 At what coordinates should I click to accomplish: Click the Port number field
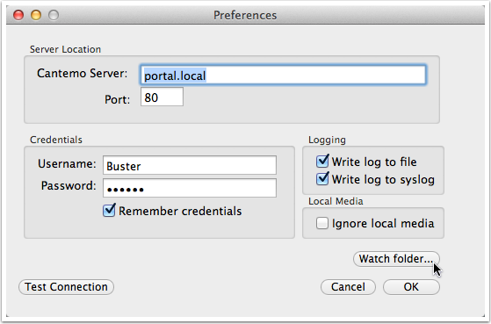[x=162, y=97]
